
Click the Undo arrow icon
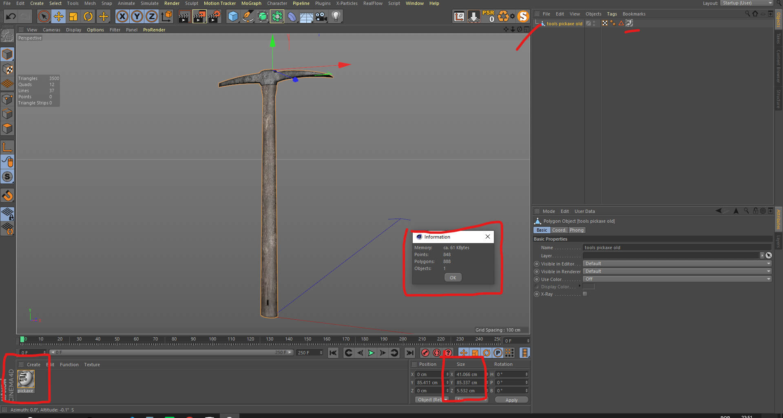tap(11, 17)
